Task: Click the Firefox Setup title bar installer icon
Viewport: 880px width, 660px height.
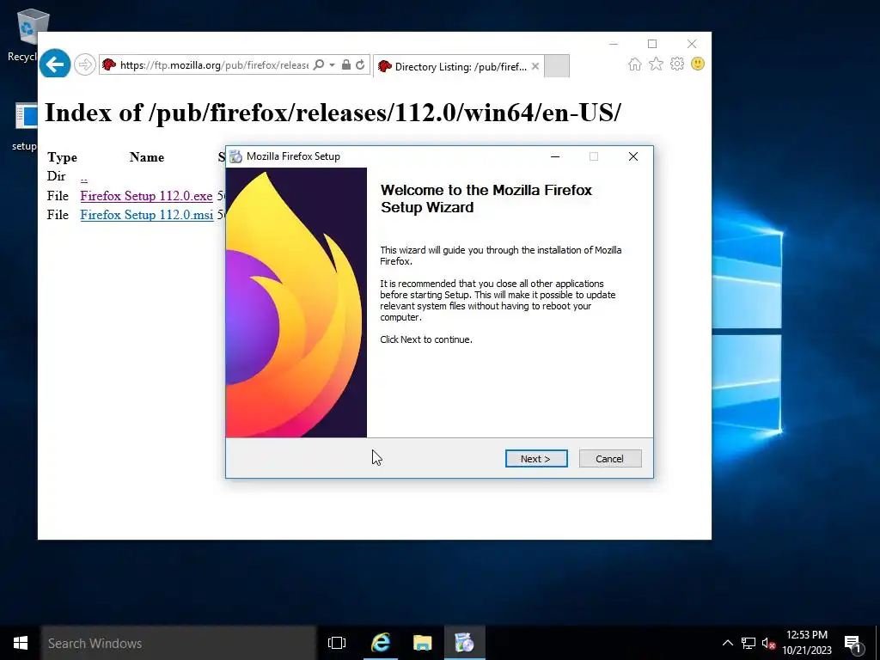Action: click(236, 156)
